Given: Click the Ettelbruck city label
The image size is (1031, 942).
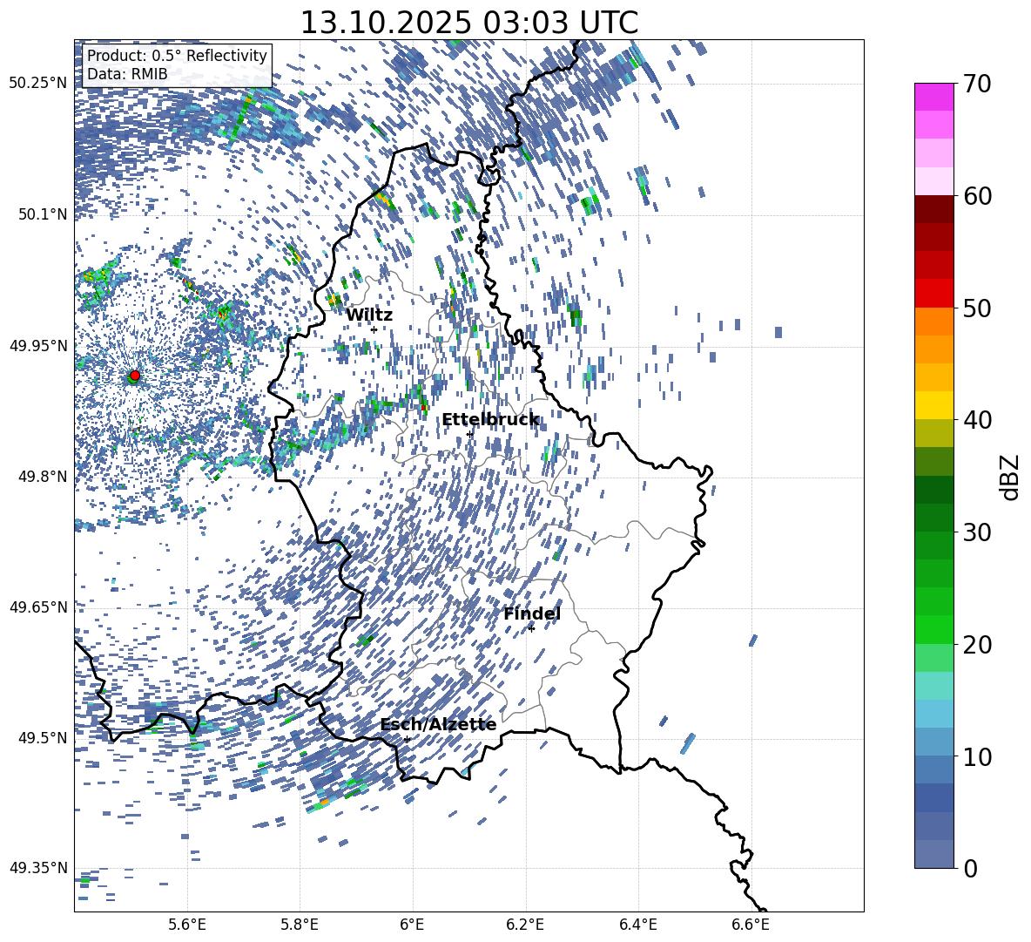Looking at the screenshot, I should pyautogui.click(x=490, y=420).
